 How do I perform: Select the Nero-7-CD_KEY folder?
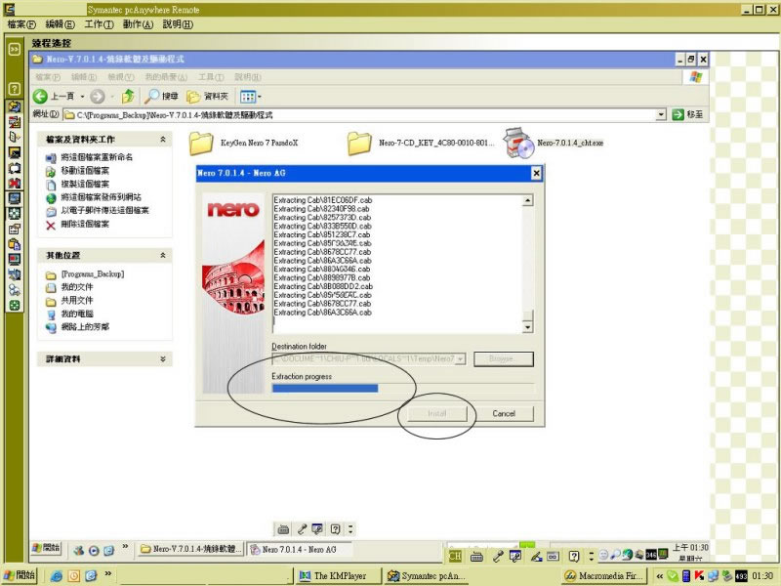click(x=421, y=143)
